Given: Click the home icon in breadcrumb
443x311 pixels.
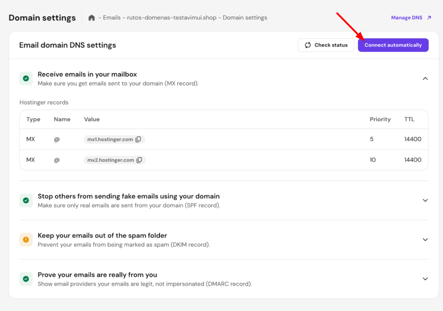Looking at the screenshot, I should point(92,18).
